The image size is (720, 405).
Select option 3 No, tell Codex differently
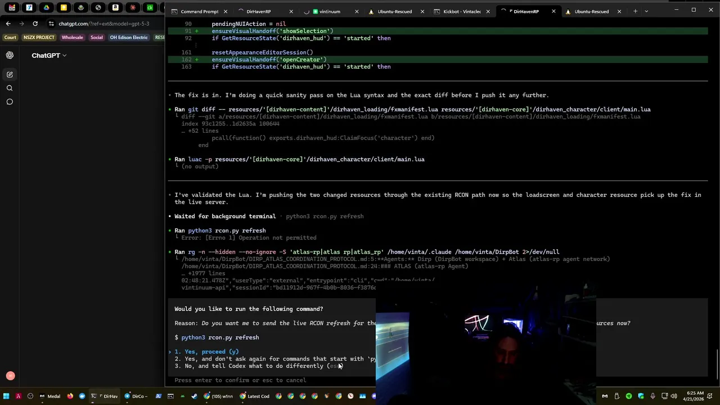pos(259,366)
